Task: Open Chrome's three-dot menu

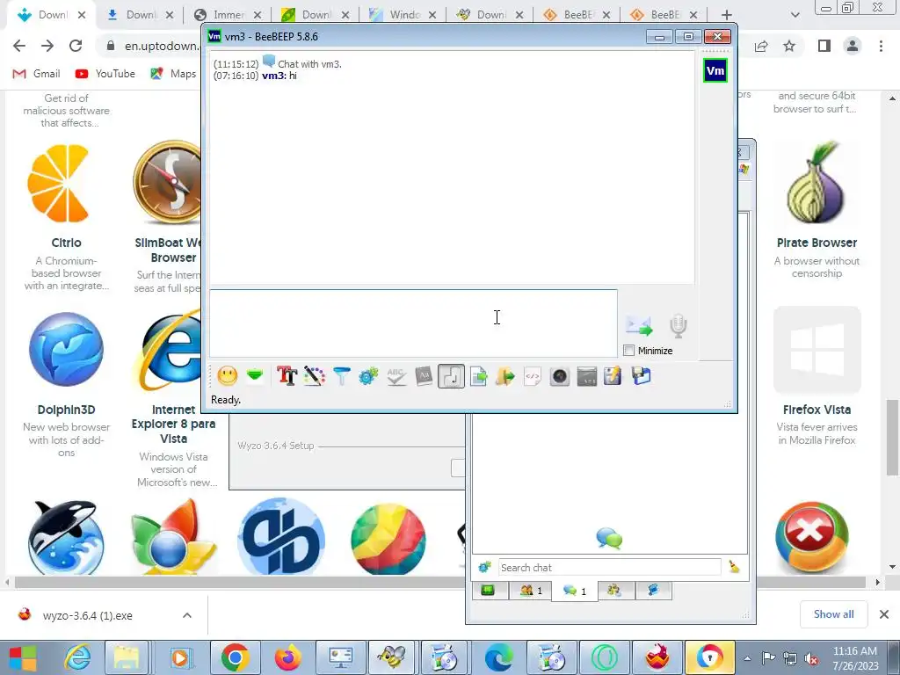Action: 881,46
